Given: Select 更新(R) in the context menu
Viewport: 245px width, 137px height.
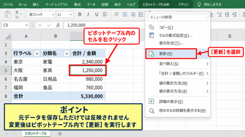Looking at the screenshot, I should tap(171, 54).
